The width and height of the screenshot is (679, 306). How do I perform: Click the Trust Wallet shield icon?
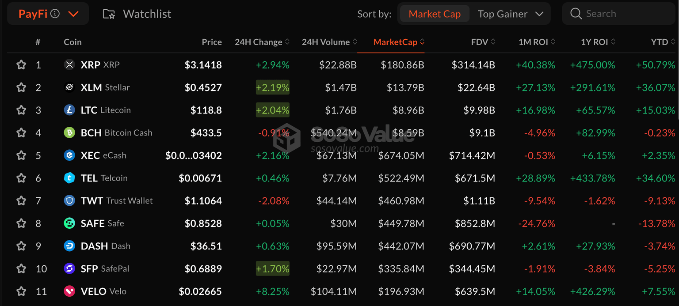click(x=69, y=200)
